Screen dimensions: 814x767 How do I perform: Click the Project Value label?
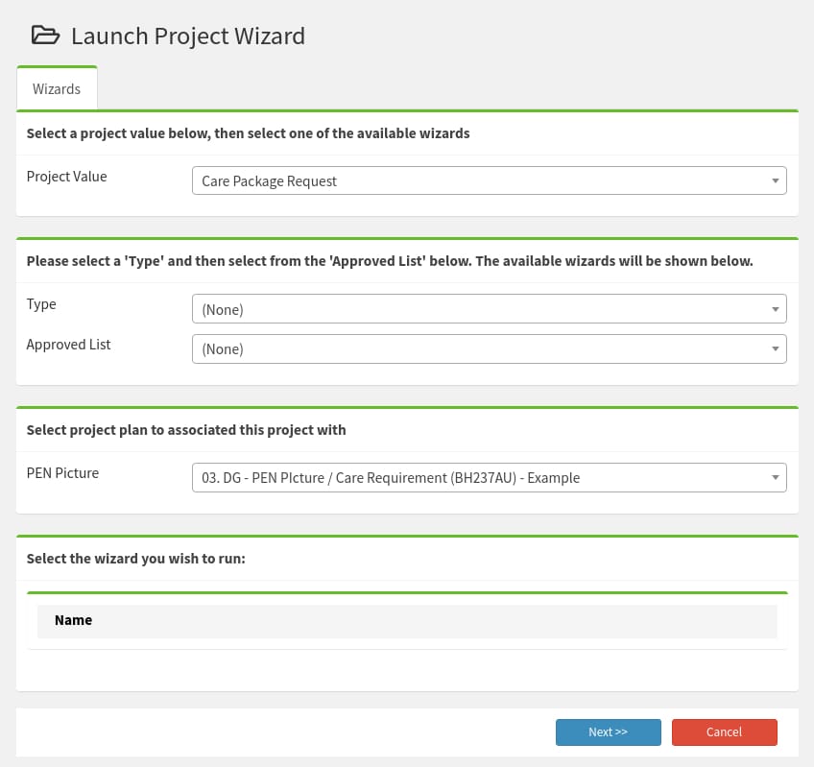[x=66, y=177]
